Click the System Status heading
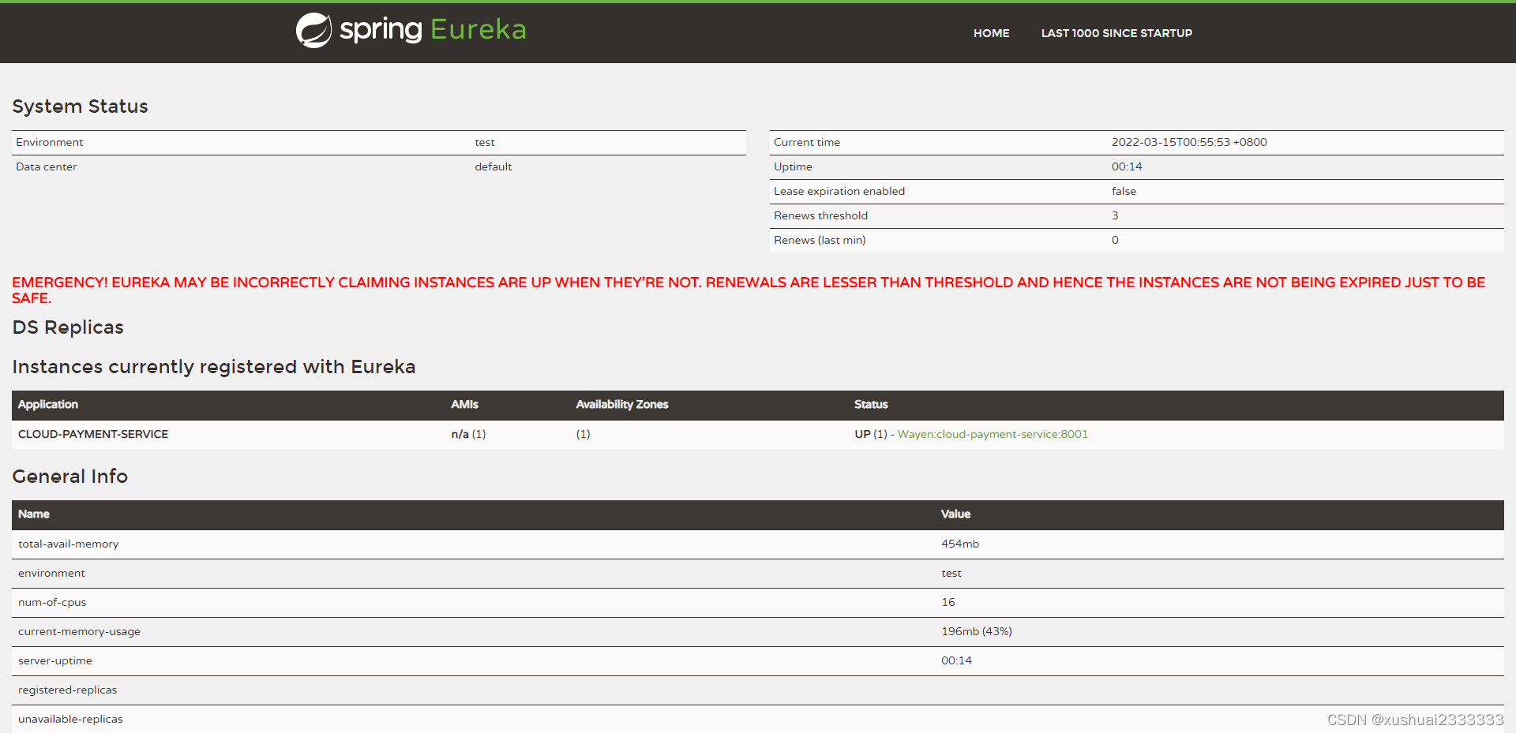The width and height of the screenshot is (1516, 733). point(80,107)
